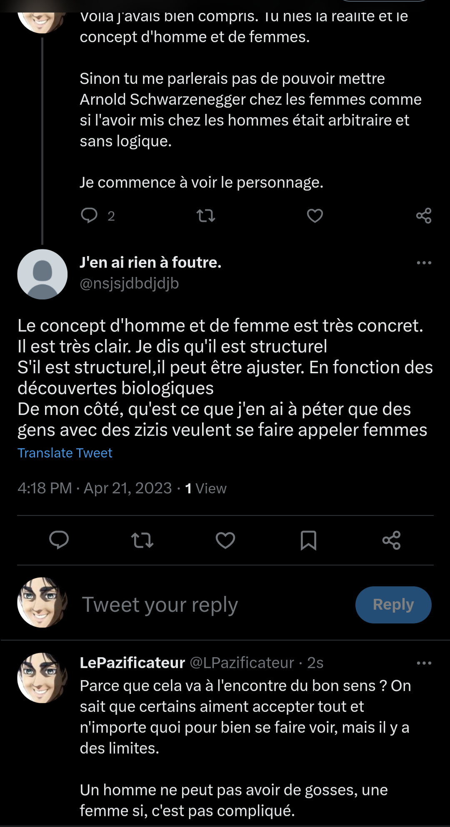Tap the avatar beside the reply field
The width and height of the screenshot is (450, 827).
42,603
